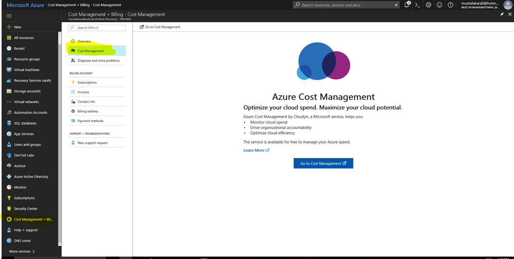This screenshot has width=514, height=259.
Task: Click the DevTest Labs icon
Action: tap(9, 155)
